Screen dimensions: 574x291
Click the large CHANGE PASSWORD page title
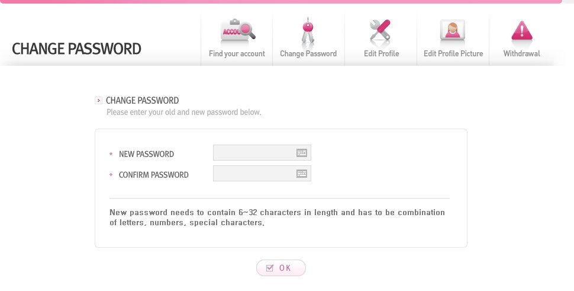76,49
